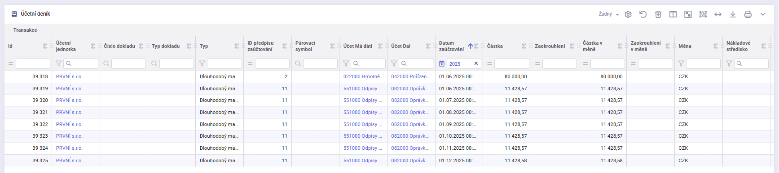Open filter operator for Účet Má dáti
779x173 pixels.
346,63
